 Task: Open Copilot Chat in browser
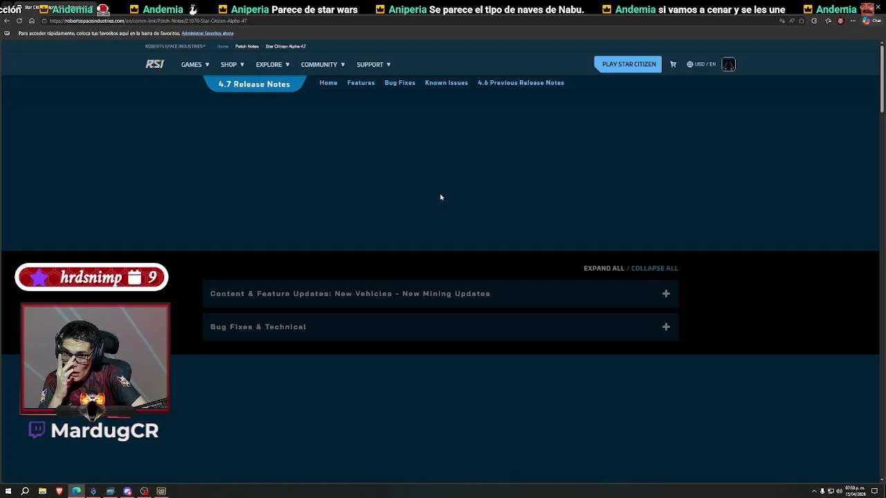click(873, 21)
